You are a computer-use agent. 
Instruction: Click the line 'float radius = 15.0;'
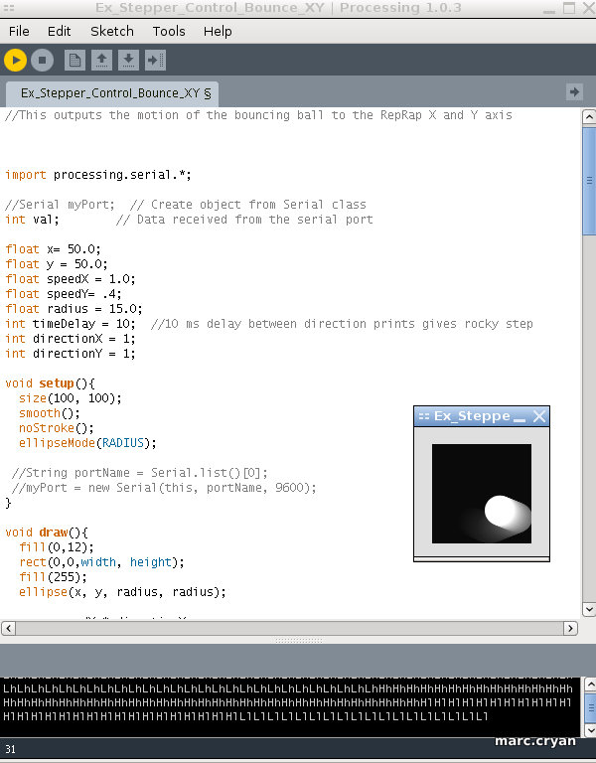coord(74,309)
